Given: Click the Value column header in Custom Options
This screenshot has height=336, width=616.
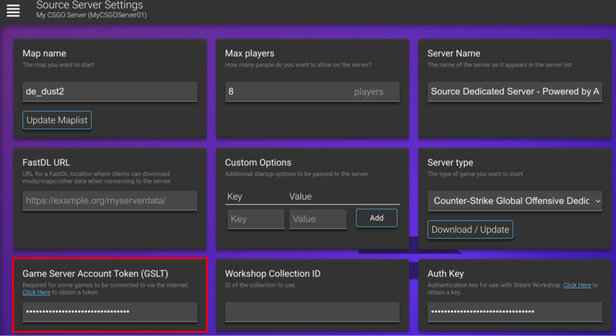Looking at the screenshot, I should click(300, 196).
